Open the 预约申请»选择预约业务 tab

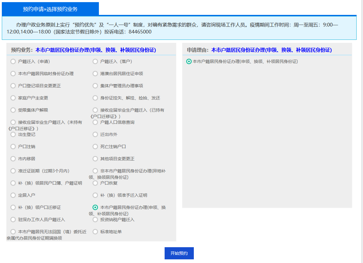tap(50, 9)
